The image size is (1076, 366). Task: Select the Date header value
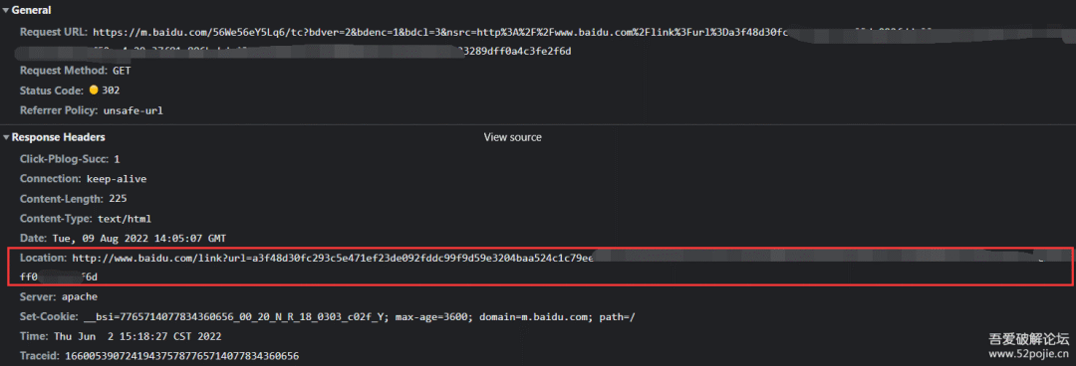[x=139, y=238]
